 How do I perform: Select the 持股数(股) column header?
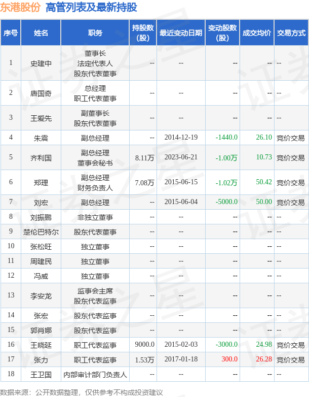pyautogui.click(x=143, y=33)
